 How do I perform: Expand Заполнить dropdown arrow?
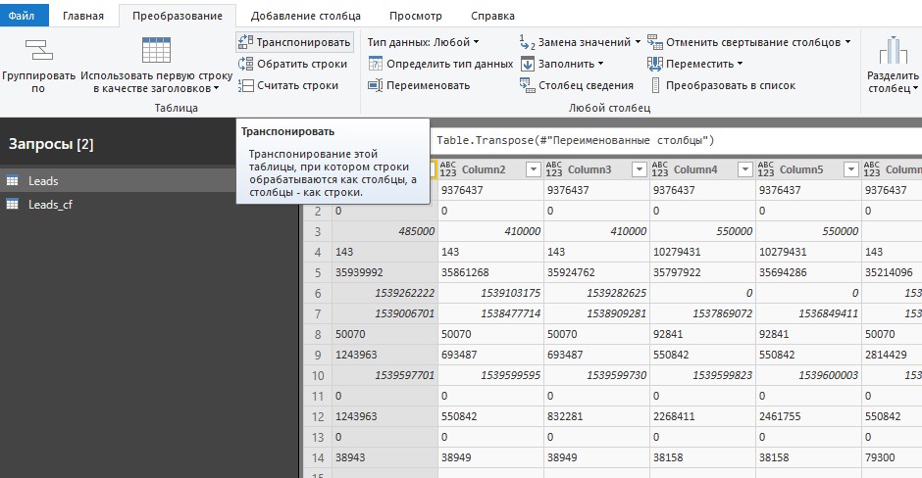coord(600,64)
